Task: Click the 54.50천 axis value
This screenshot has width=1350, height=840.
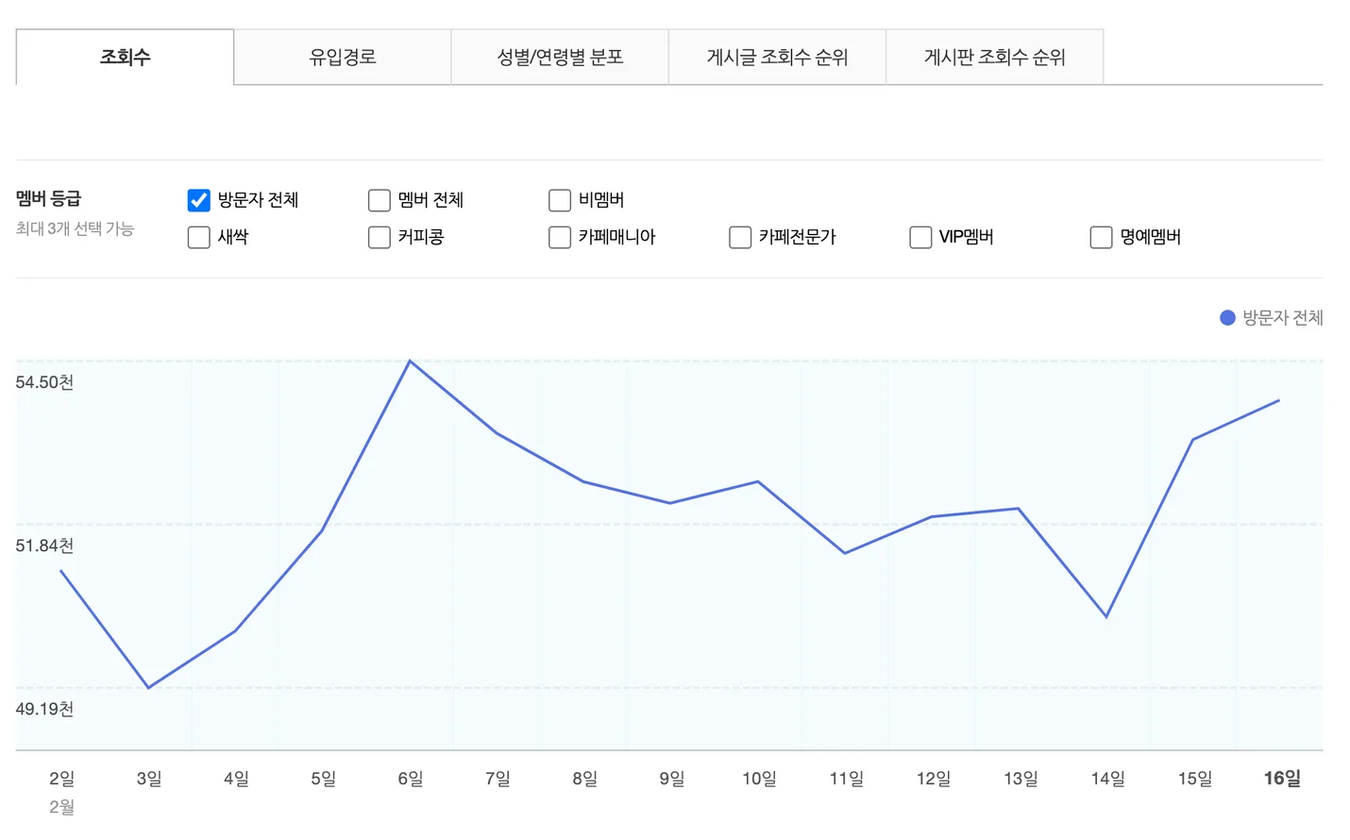Action: tap(44, 382)
